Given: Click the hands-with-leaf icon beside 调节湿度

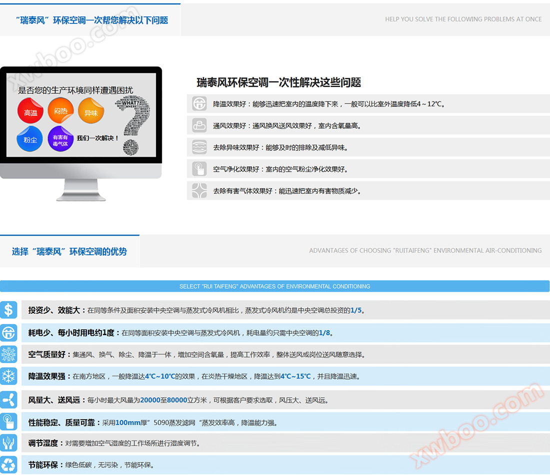Looking at the screenshot, I should pos(8,443).
